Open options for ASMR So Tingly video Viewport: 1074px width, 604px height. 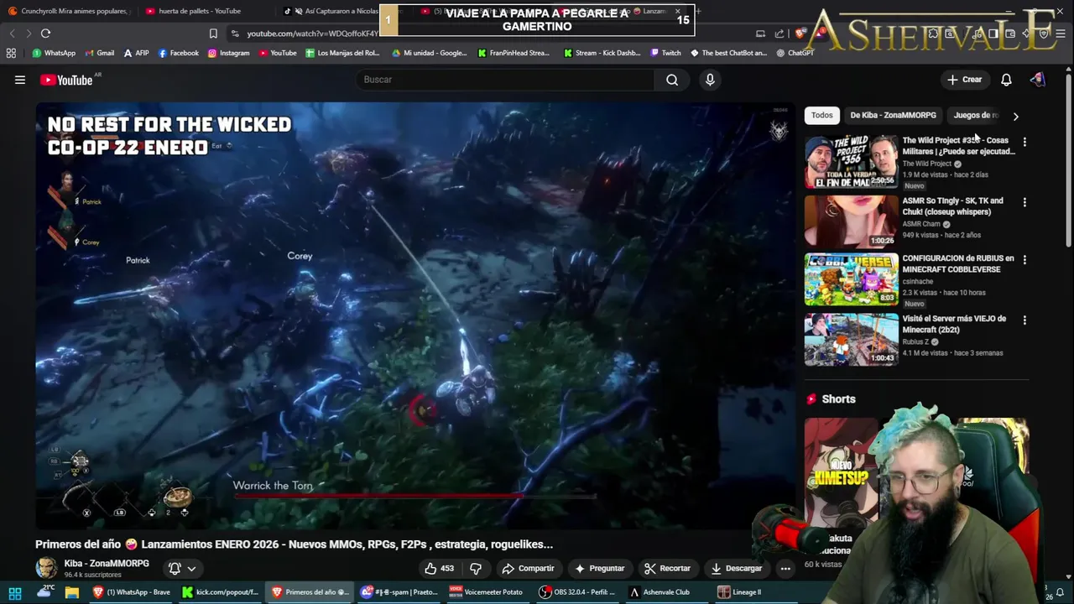pyautogui.click(x=1024, y=202)
